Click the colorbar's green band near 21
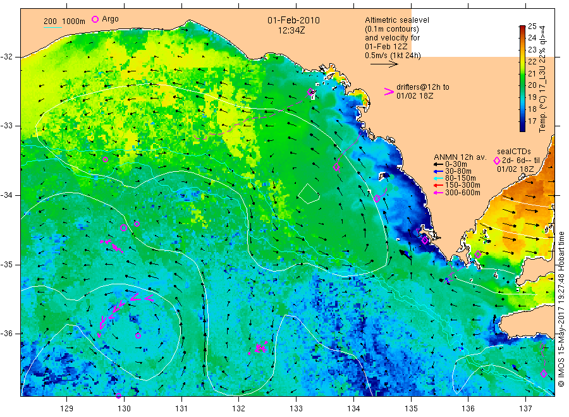 click(x=522, y=74)
